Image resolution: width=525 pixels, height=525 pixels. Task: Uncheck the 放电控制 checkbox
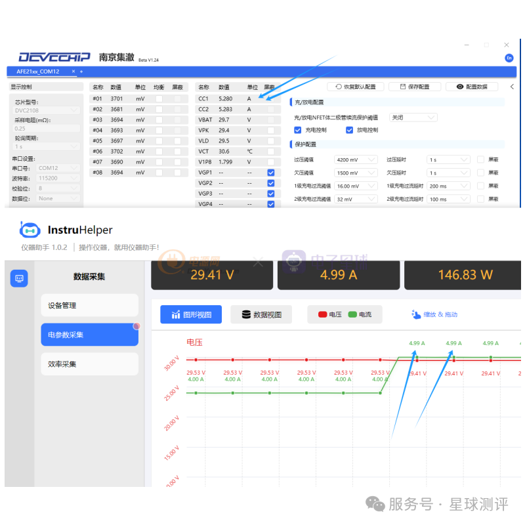click(349, 130)
